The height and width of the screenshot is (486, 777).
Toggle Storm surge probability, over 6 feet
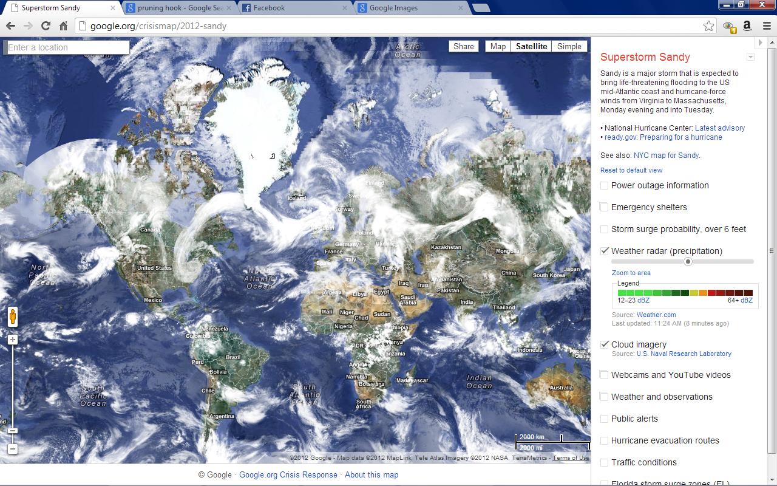[x=605, y=229]
